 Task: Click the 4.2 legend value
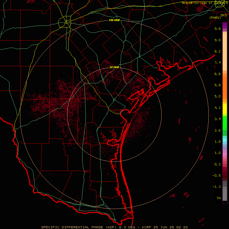(x=218, y=108)
